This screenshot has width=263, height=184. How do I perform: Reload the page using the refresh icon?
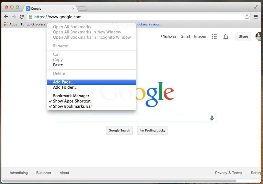tap(22, 17)
